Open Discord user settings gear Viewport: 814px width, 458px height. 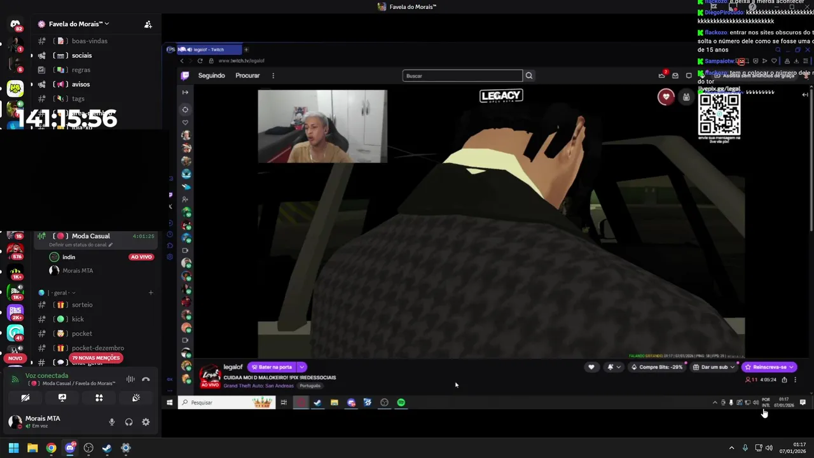pyautogui.click(x=146, y=422)
